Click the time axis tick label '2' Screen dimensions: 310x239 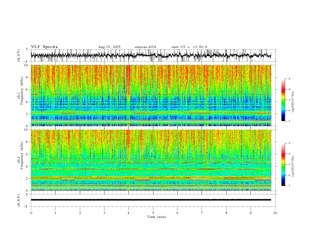point(80,213)
